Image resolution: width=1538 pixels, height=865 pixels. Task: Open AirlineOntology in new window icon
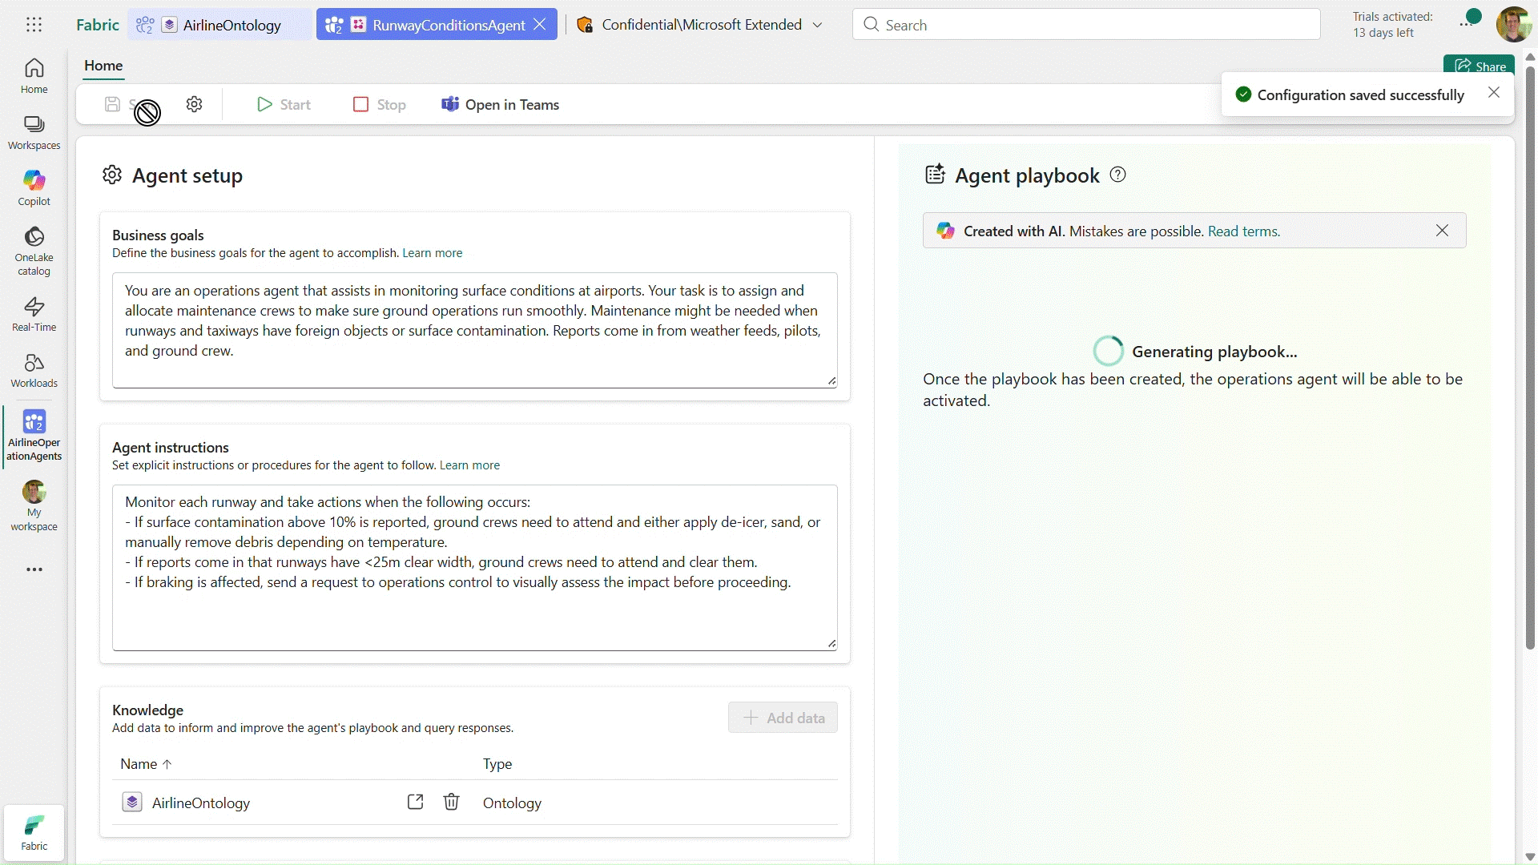click(415, 802)
